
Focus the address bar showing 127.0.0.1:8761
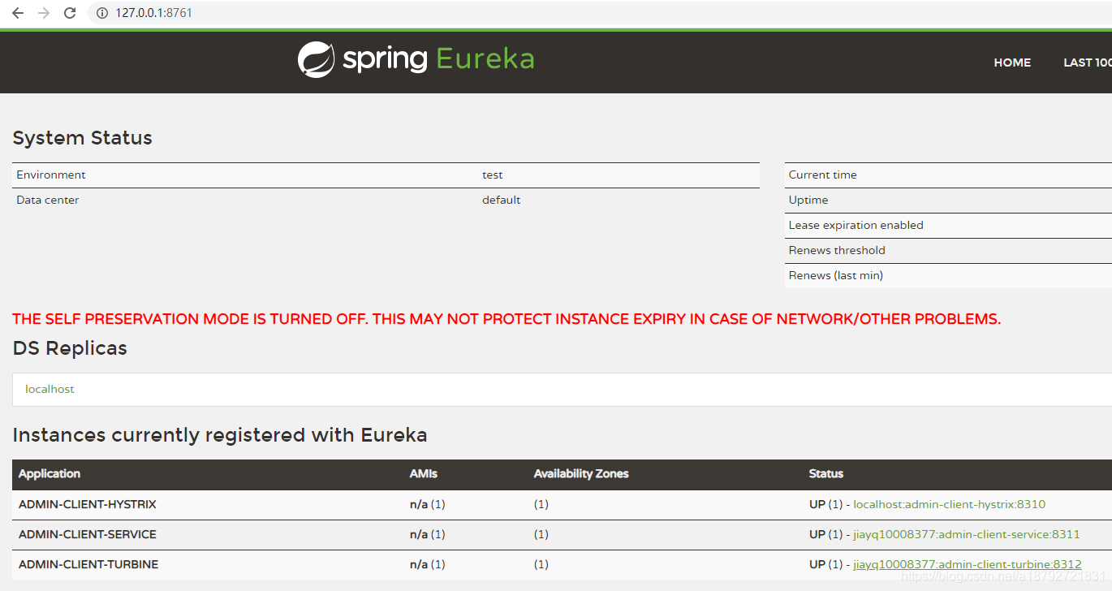(x=601, y=13)
